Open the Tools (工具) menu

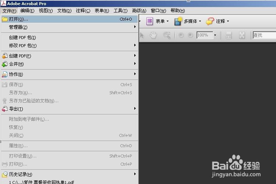(120, 11)
